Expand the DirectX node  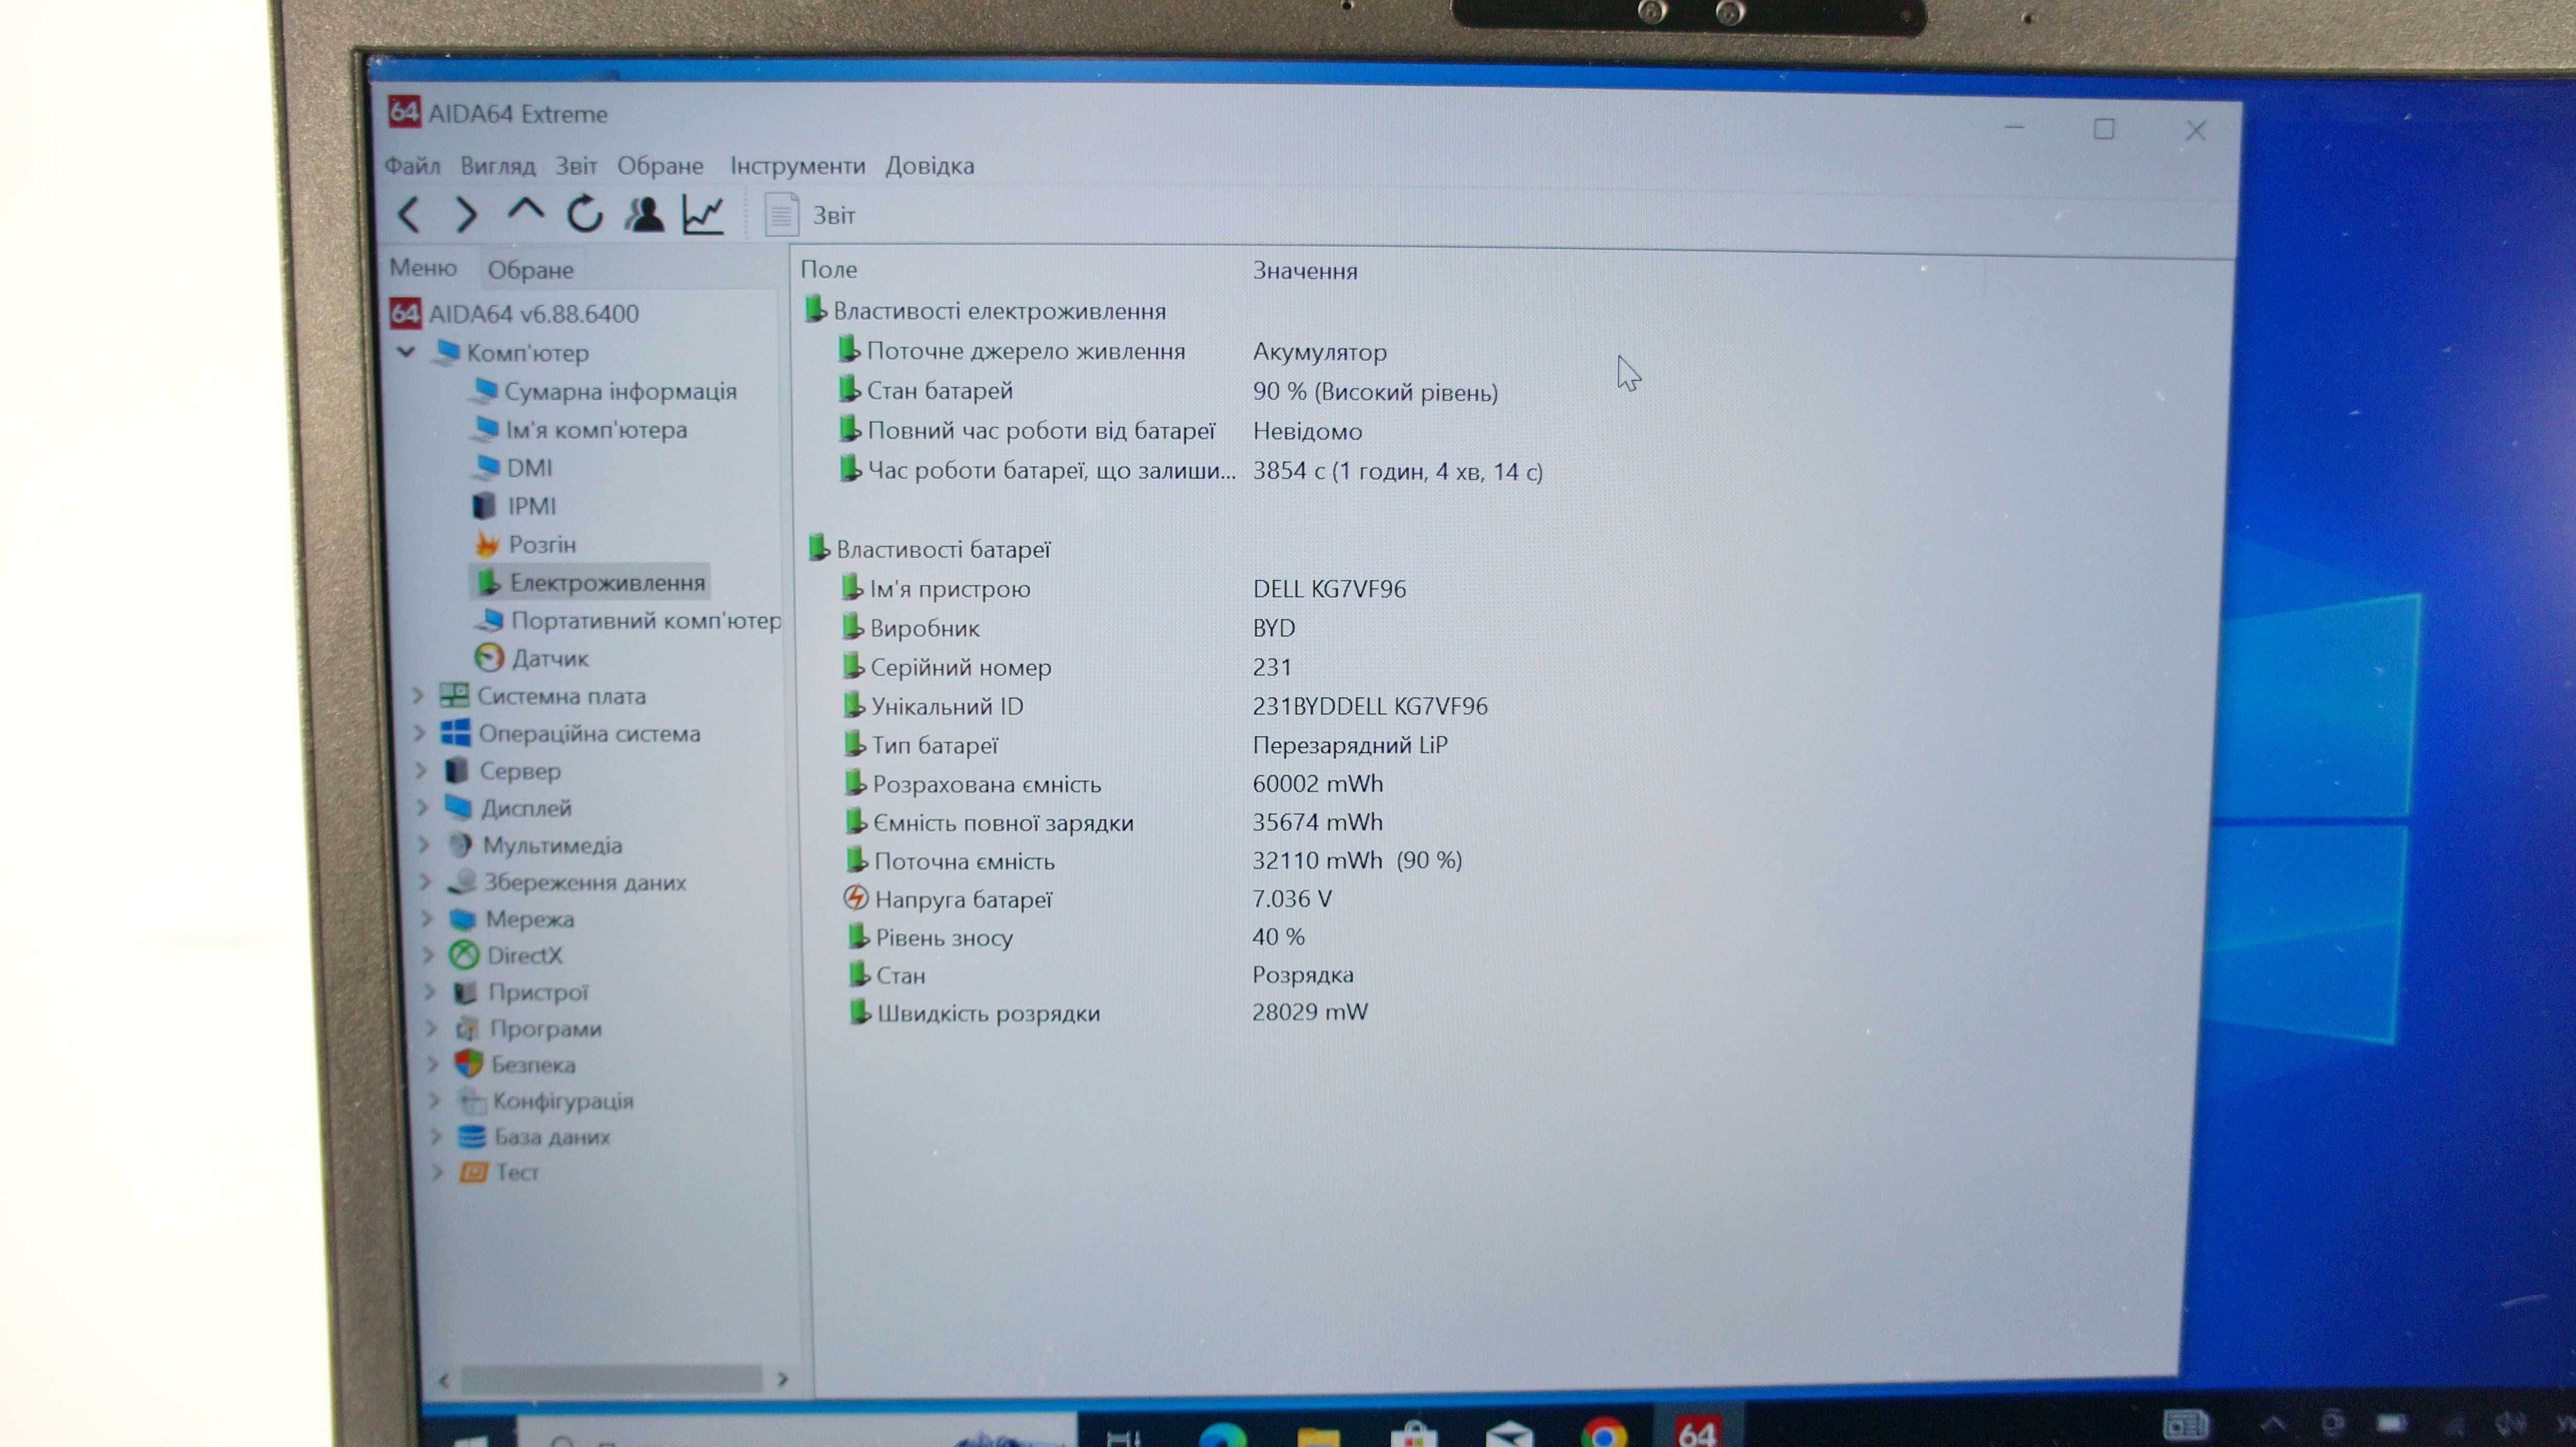(x=429, y=955)
